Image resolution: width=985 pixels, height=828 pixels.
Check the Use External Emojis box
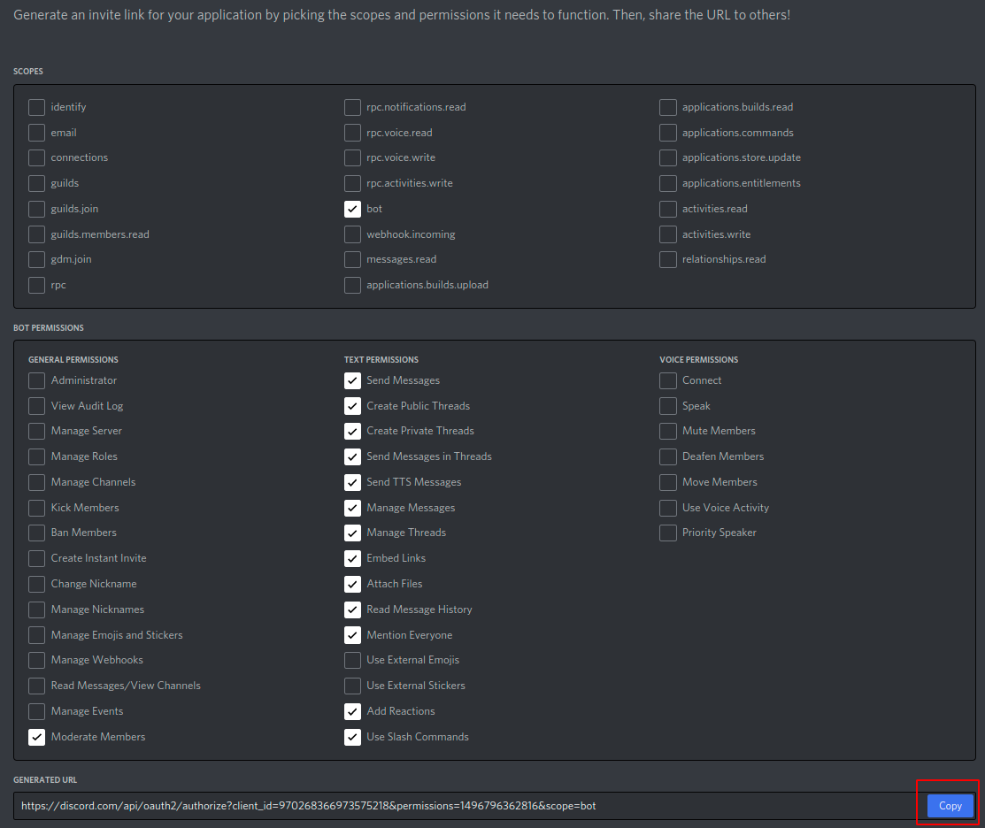pyautogui.click(x=352, y=660)
